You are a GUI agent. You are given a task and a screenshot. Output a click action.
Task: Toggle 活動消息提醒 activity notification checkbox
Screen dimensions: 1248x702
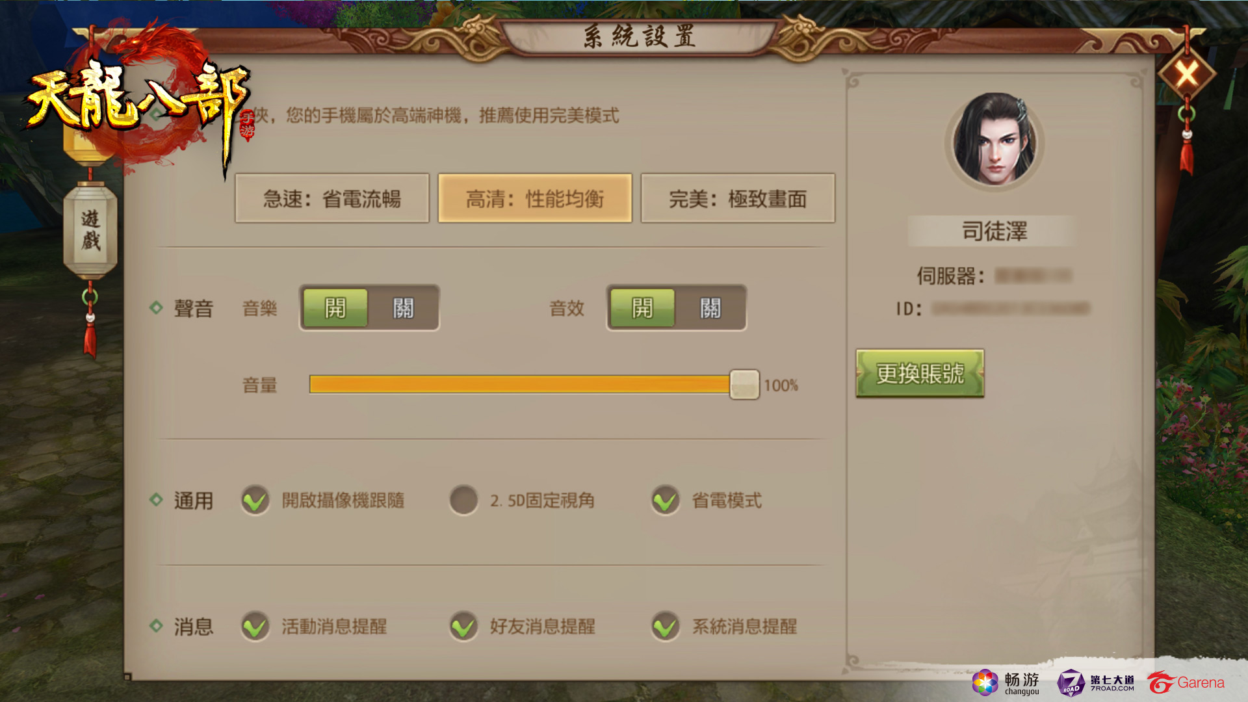(x=255, y=627)
